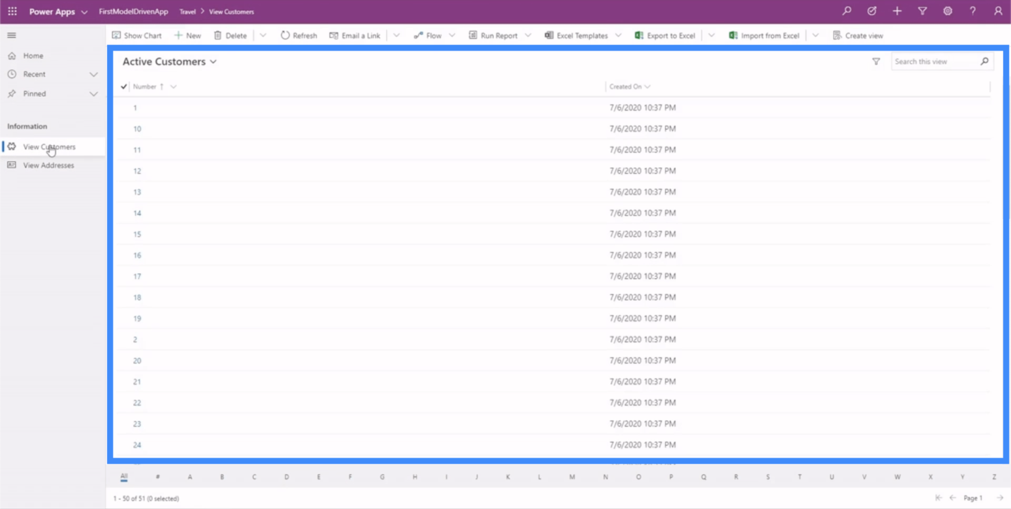1011x509 pixels.
Task: Click Delete in command bar
Action: (230, 35)
